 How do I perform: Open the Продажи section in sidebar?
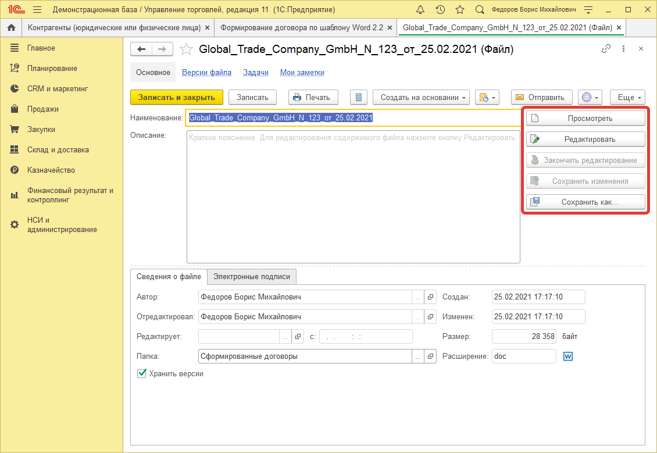pos(42,109)
